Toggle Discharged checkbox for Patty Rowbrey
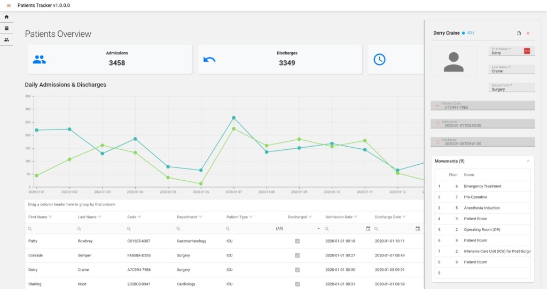The height and width of the screenshot is (289, 547). pyautogui.click(x=298, y=241)
